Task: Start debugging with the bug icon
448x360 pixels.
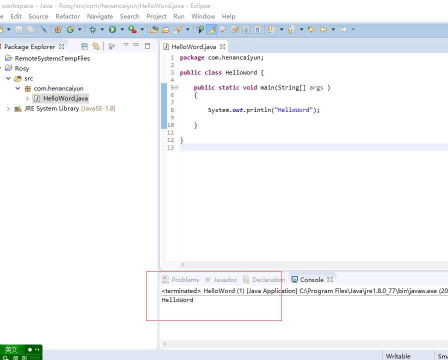Action: (x=92, y=29)
